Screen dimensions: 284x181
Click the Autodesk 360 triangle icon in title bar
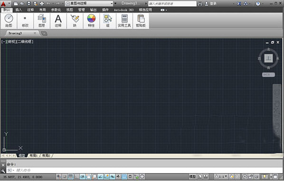246,4
